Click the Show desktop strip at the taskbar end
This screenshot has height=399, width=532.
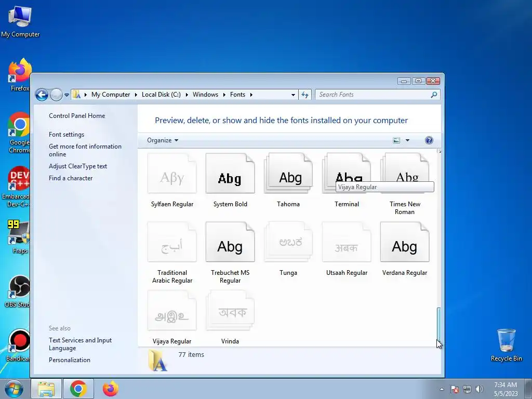tap(528, 389)
